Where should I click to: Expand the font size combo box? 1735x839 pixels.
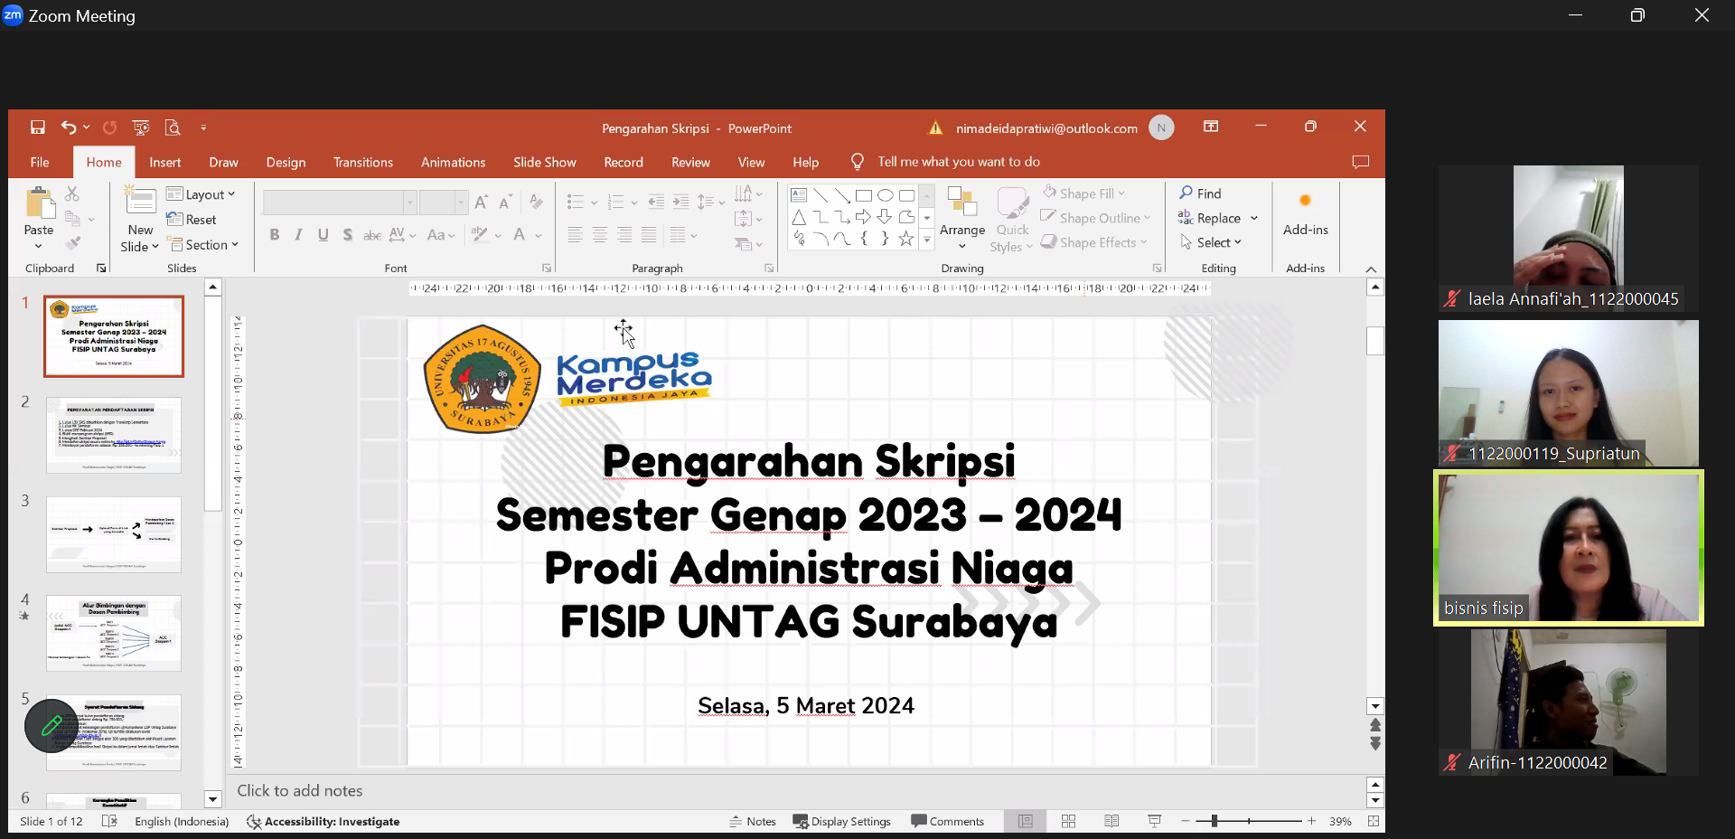coord(461,203)
